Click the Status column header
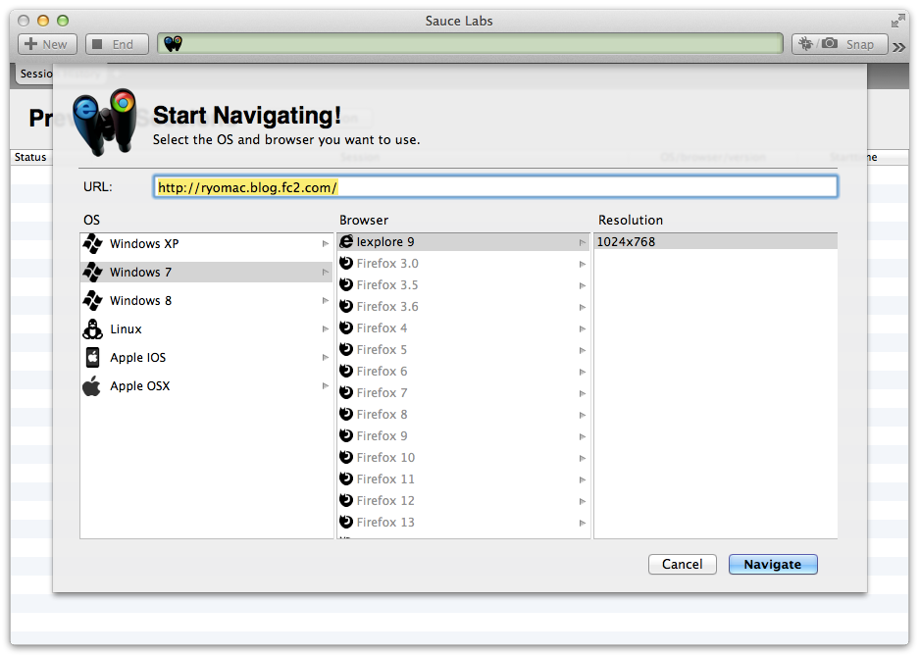Viewport: 919px width, 655px height. (x=30, y=157)
